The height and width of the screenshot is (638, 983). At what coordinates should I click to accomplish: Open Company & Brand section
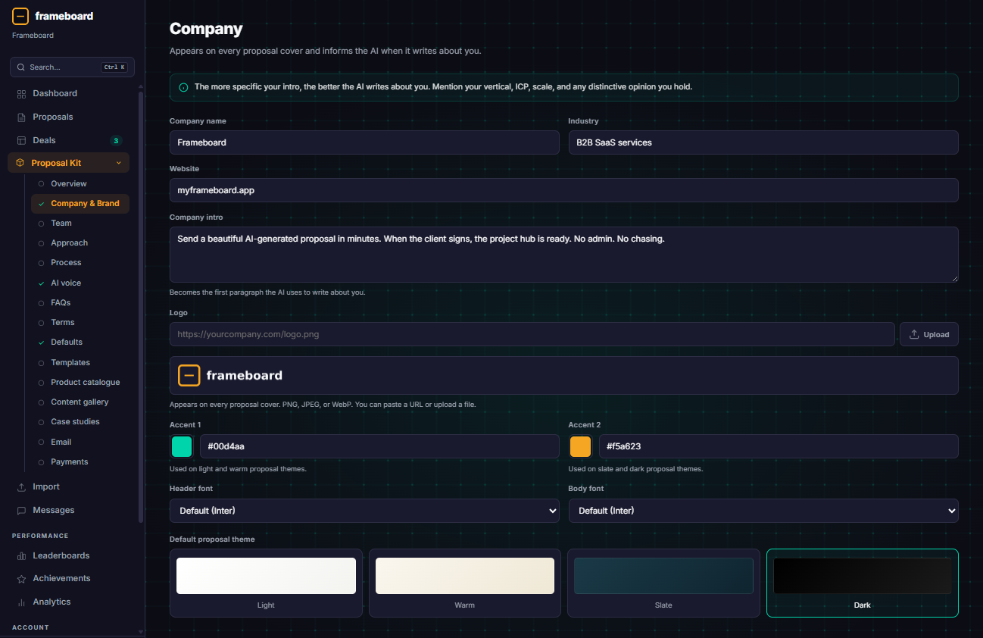[x=80, y=204]
